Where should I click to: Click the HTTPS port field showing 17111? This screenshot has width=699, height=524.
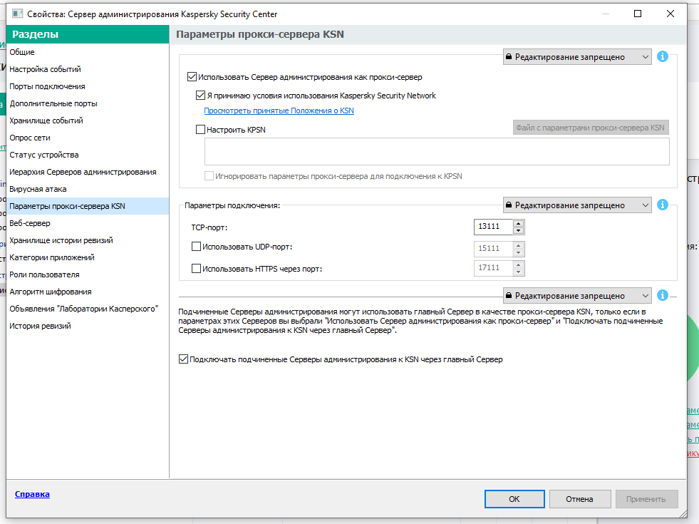pyautogui.click(x=494, y=267)
